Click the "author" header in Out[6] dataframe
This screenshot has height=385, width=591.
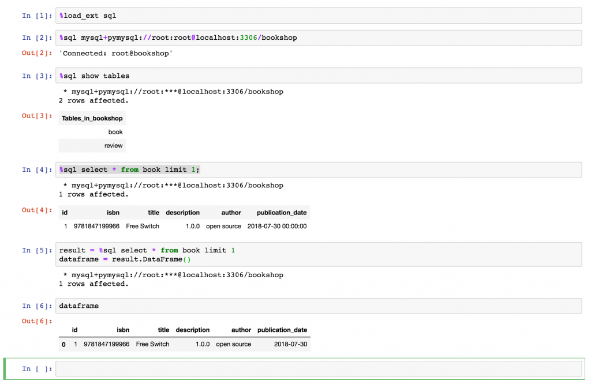click(x=241, y=330)
